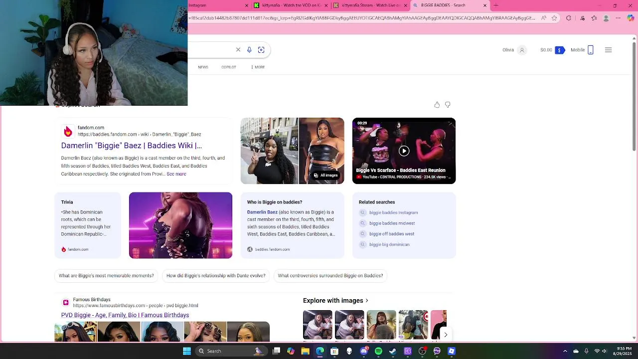
Task: Start voice search with the microphone icon
Action: point(249,50)
